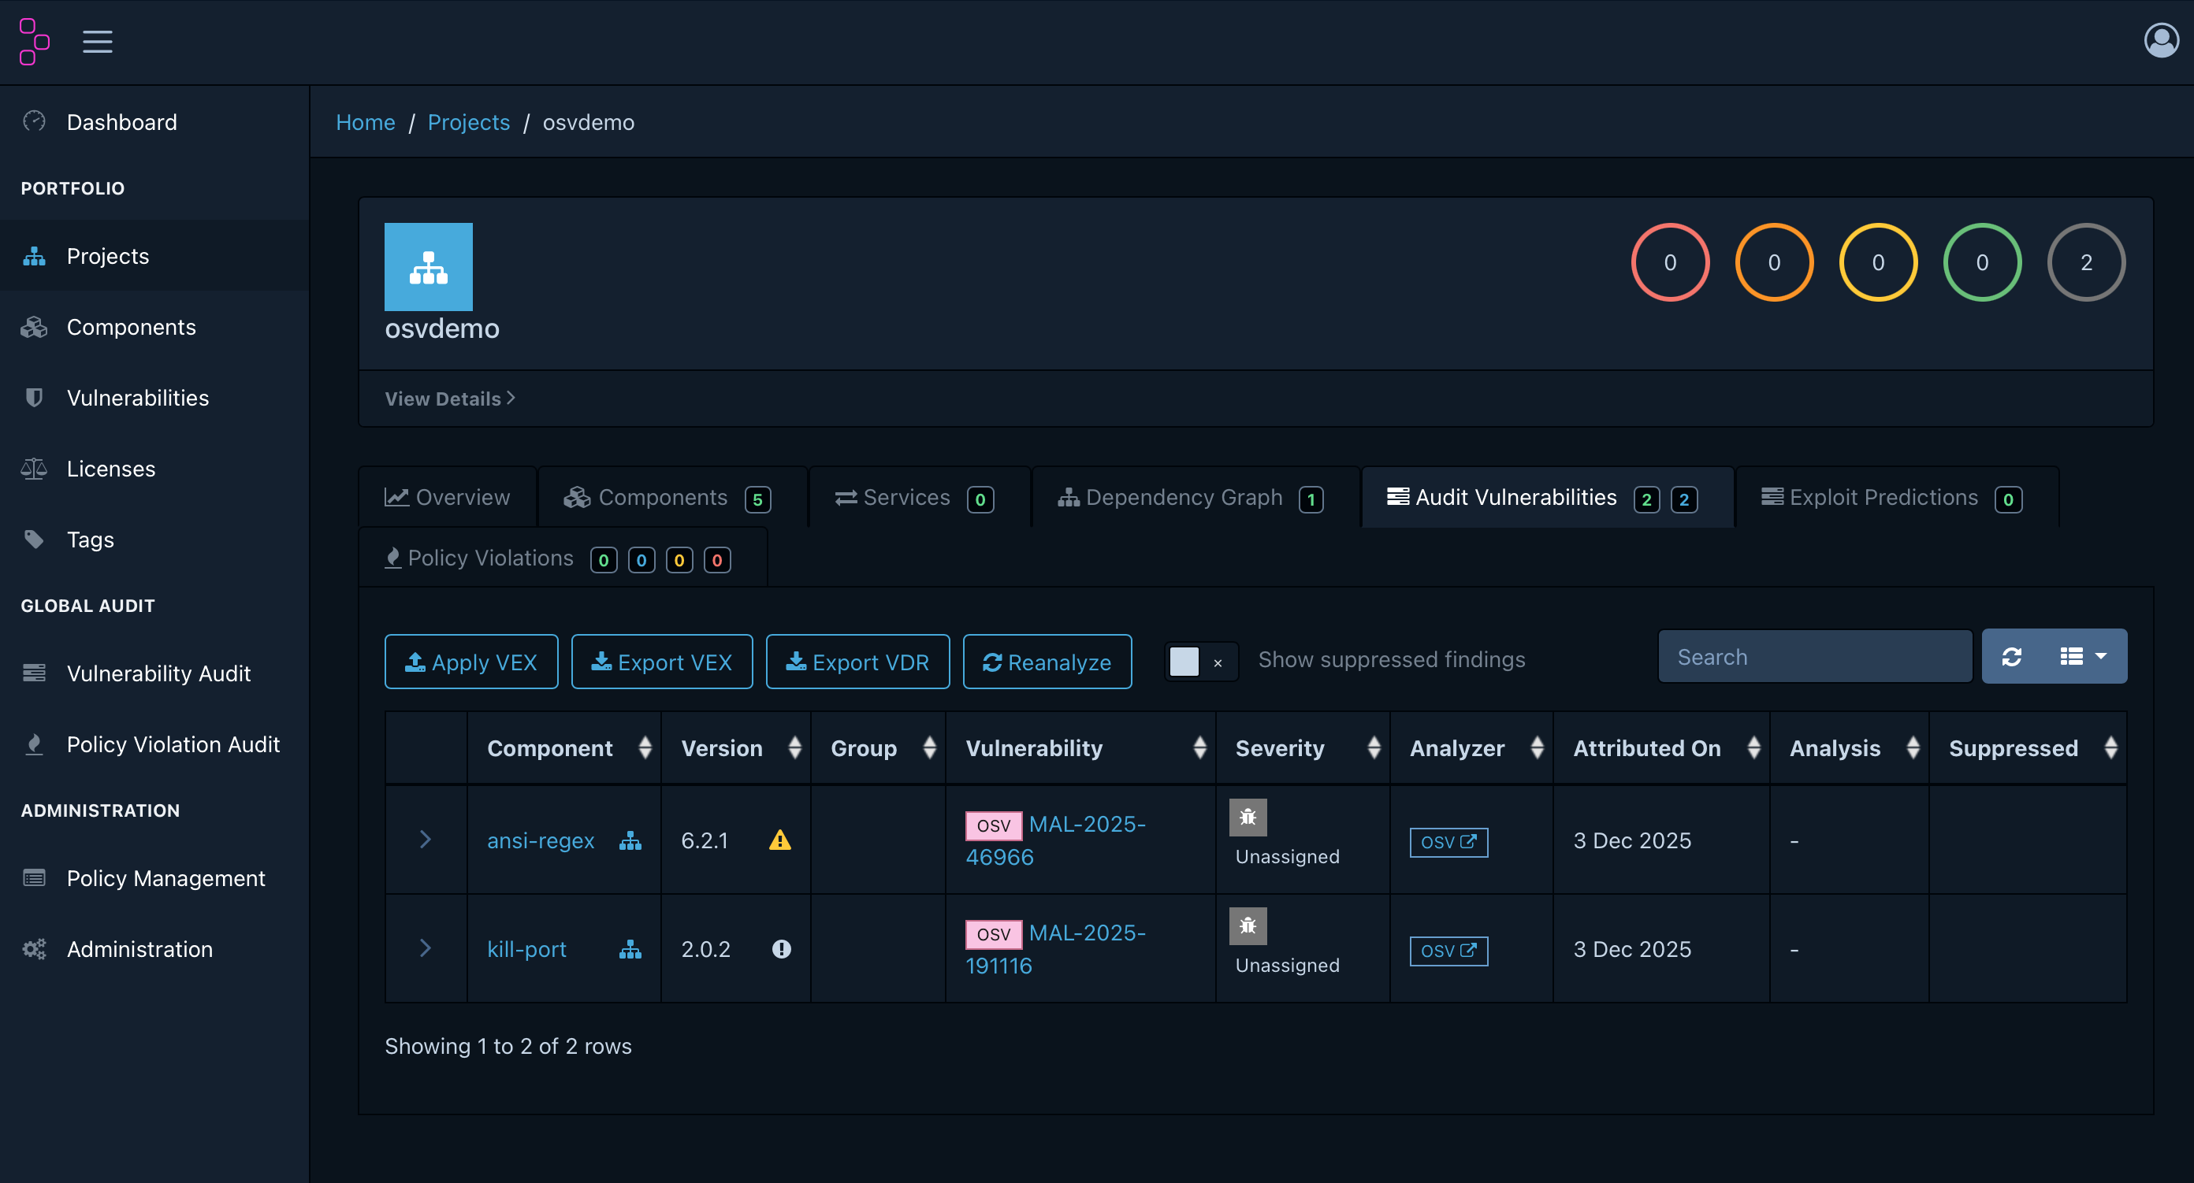
Task: Focus the Search input field
Action: [x=1814, y=657]
